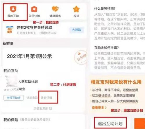Image resolution: width=145 pixels, height=129 pixels.
Task: Click the 每日福利 calendar icon
Action: pos(10,30)
